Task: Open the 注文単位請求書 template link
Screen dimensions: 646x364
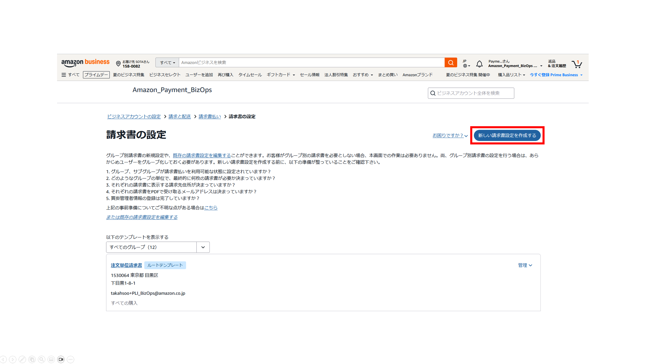Action: click(126, 265)
